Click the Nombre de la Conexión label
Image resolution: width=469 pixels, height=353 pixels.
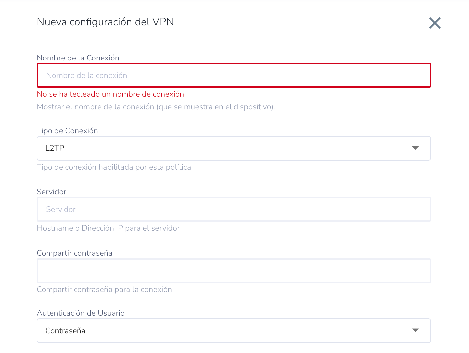coord(78,58)
